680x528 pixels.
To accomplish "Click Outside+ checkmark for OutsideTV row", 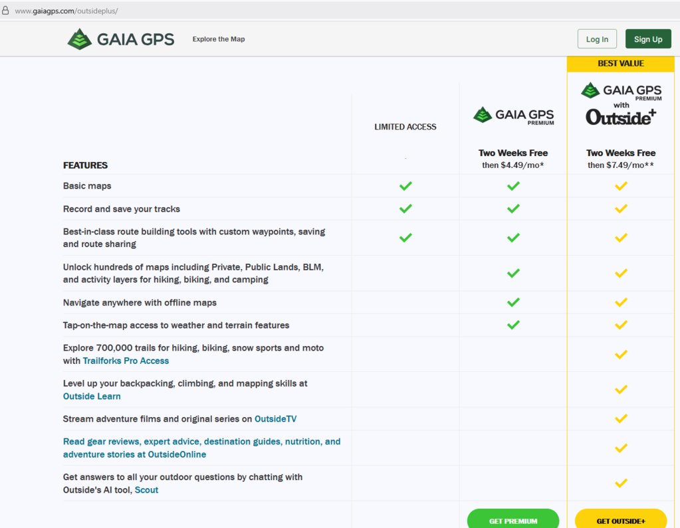I will 621,418.
